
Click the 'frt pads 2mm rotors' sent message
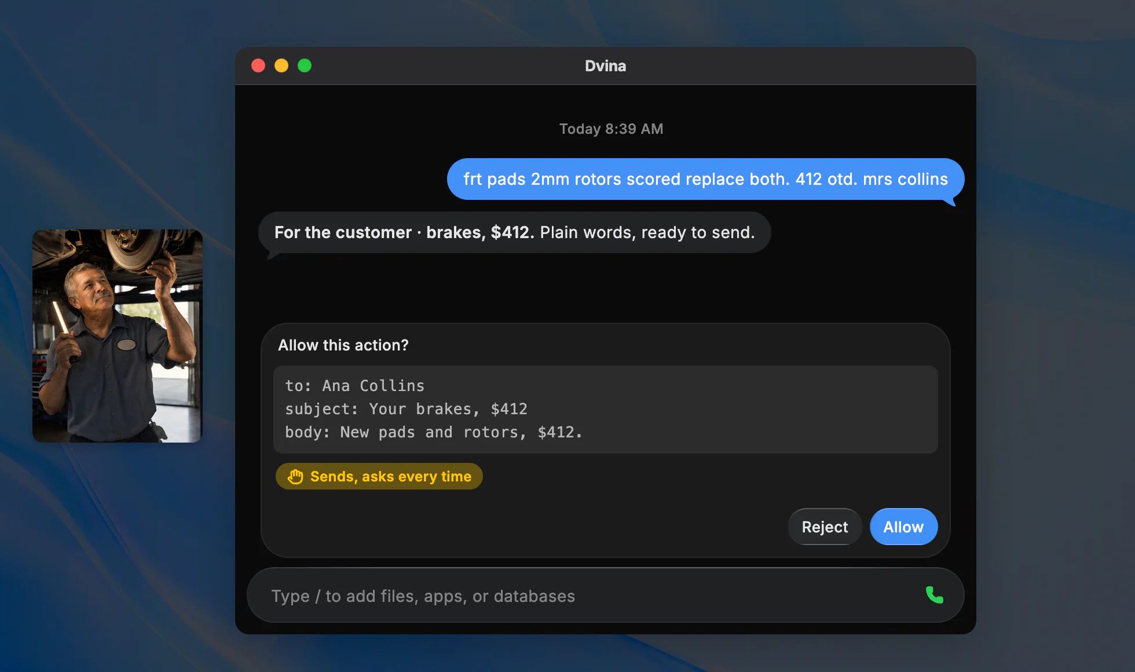click(705, 179)
